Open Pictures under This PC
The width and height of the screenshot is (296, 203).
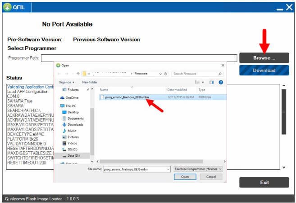(71, 137)
